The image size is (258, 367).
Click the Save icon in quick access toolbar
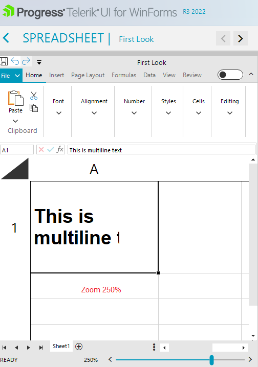coord(4,61)
